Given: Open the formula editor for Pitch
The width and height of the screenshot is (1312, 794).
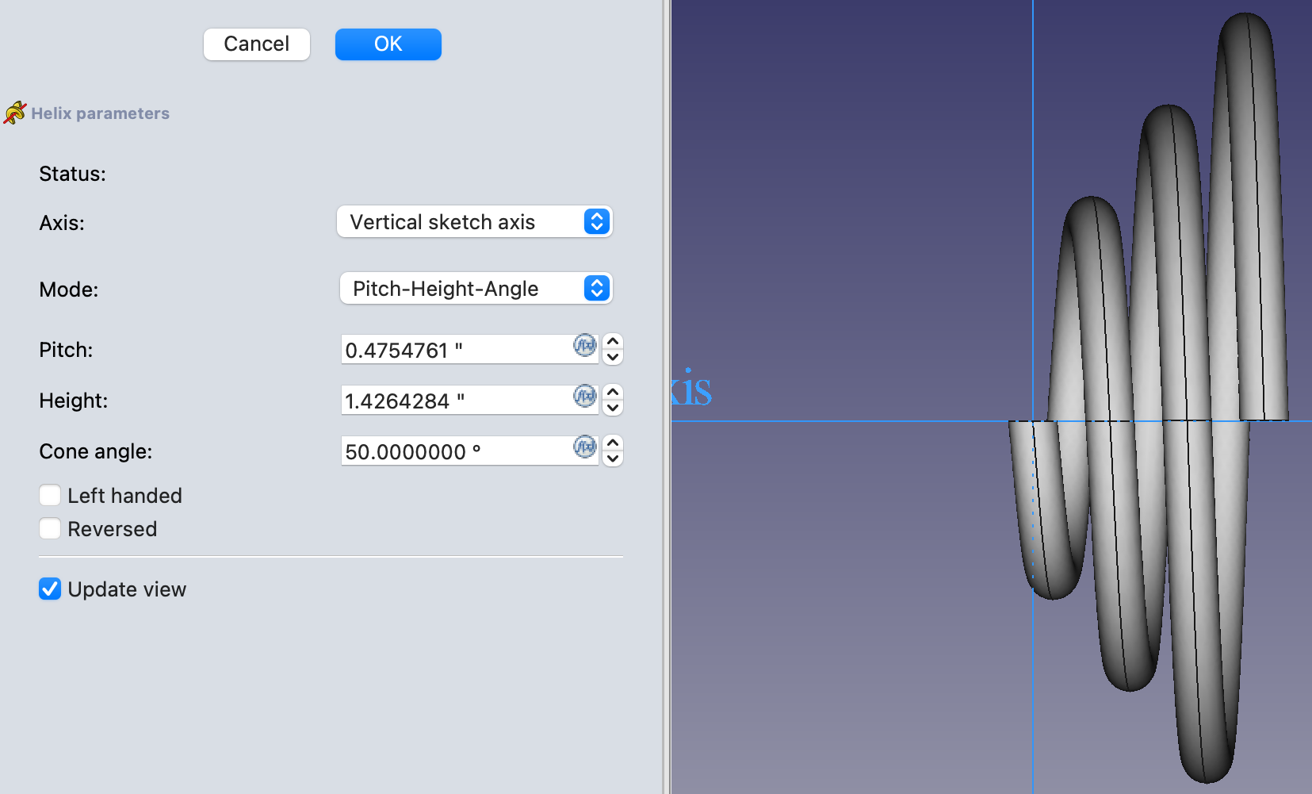Looking at the screenshot, I should [x=585, y=346].
